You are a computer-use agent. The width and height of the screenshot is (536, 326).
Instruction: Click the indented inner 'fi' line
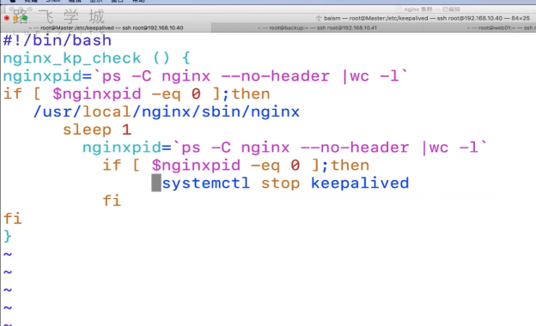click(112, 201)
